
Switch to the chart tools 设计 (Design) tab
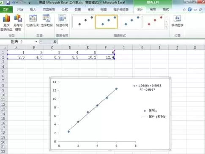click(140, 9)
